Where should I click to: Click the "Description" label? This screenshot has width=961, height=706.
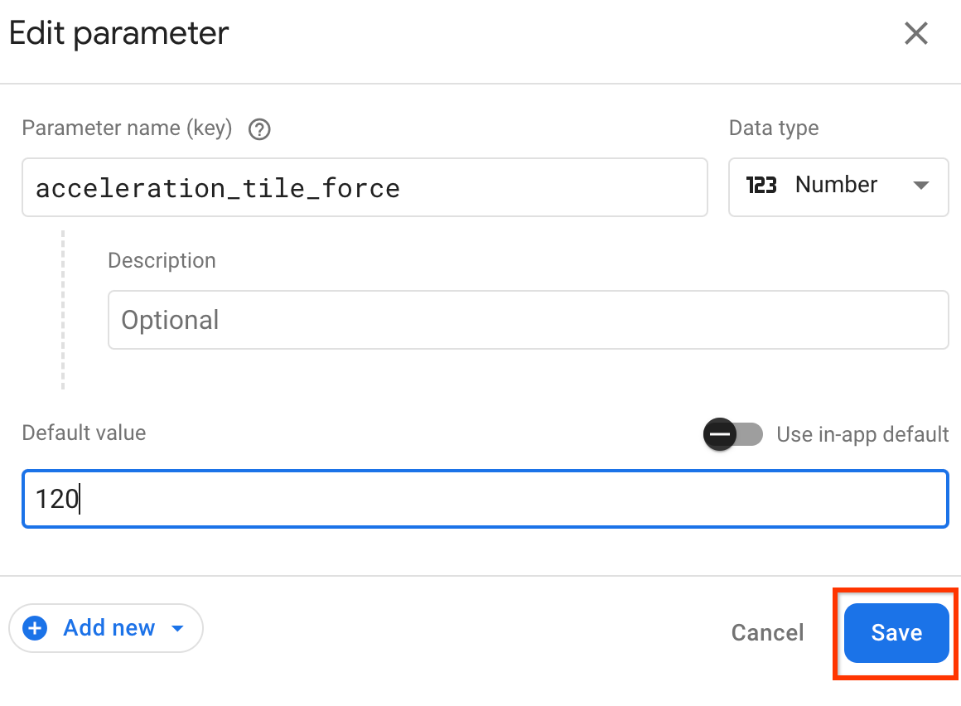162,260
